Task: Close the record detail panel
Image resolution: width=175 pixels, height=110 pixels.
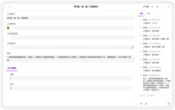Action: 169,7
